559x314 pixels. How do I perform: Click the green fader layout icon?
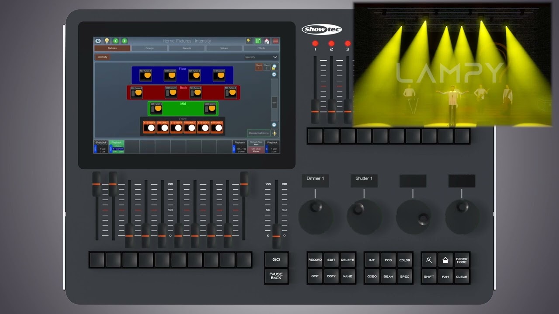tap(258, 41)
